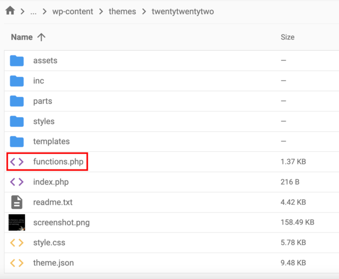Click the purple code icon beside functions.php
This screenshot has height=279, width=339.
tap(17, 162)
